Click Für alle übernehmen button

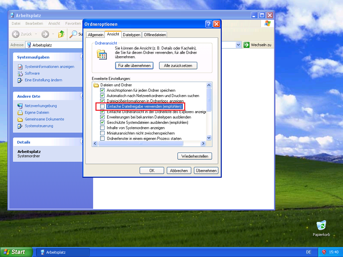(x=134, y=66)
